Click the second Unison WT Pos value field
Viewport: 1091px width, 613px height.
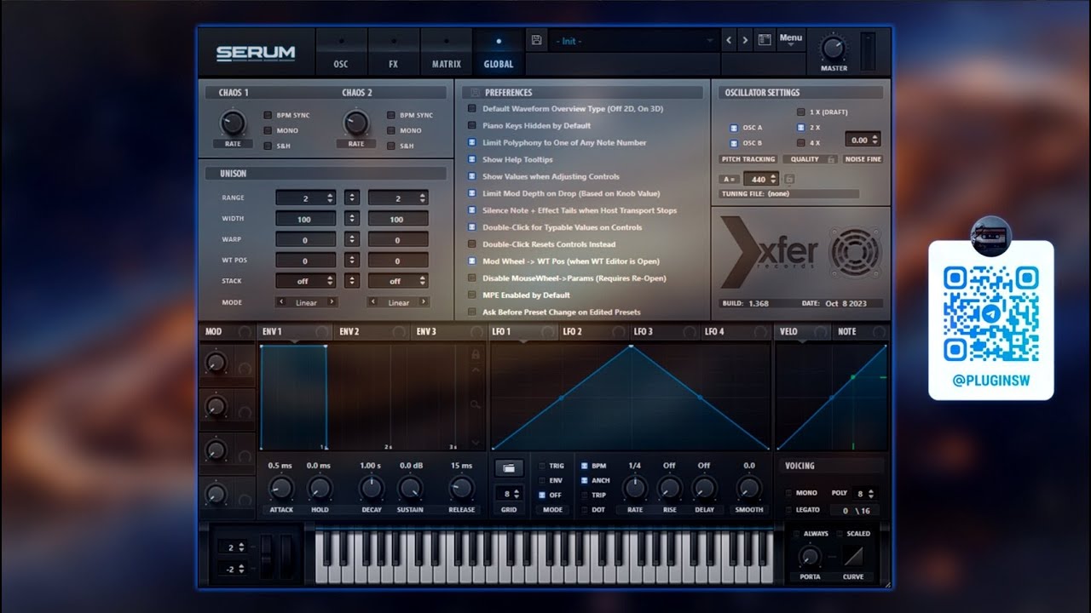point(397,261)
